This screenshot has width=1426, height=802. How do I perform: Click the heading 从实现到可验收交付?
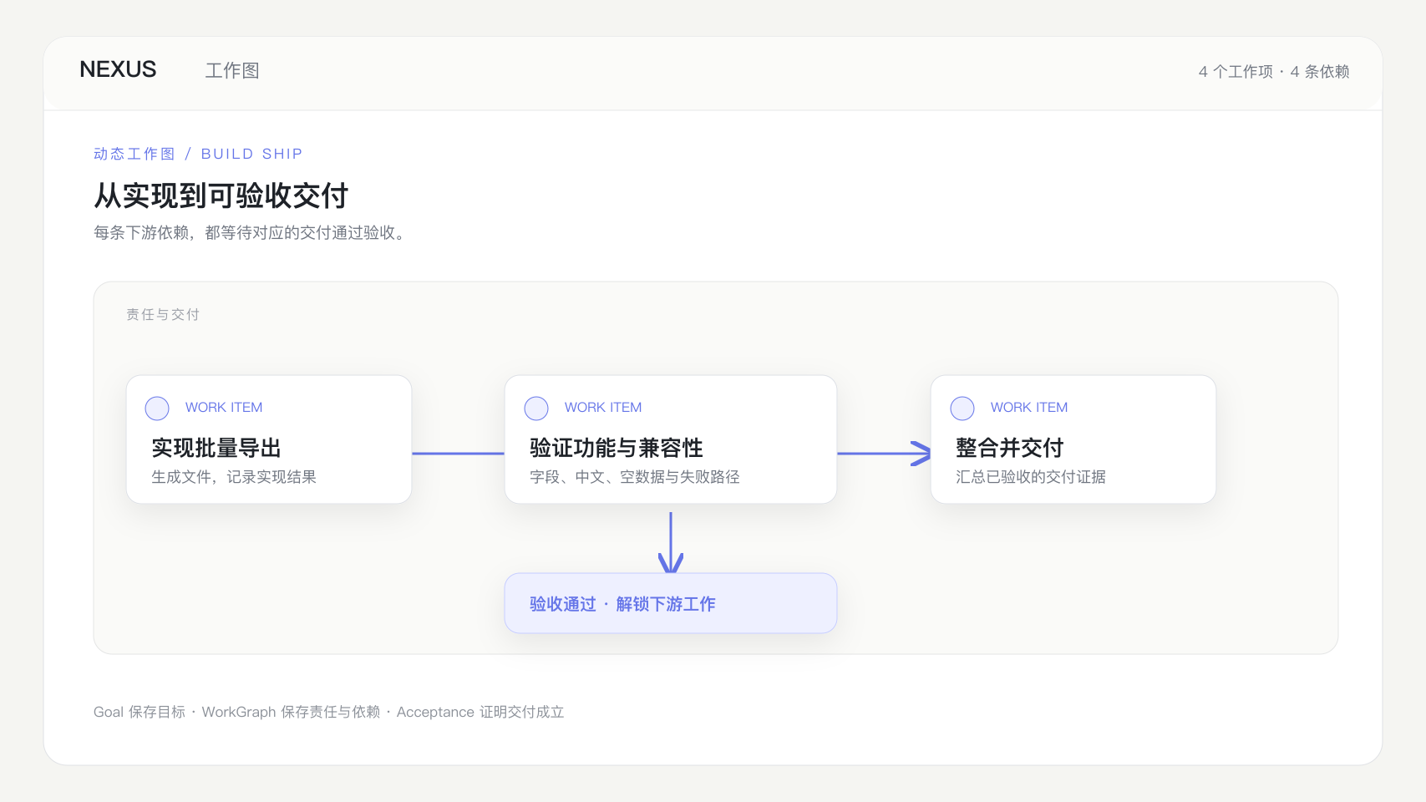click(221, 195)
